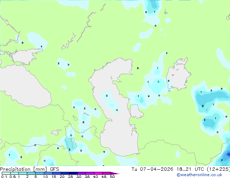Click the 30–35 mm purple legend swatch
230x178 pixels.
[x=82, y=173]
